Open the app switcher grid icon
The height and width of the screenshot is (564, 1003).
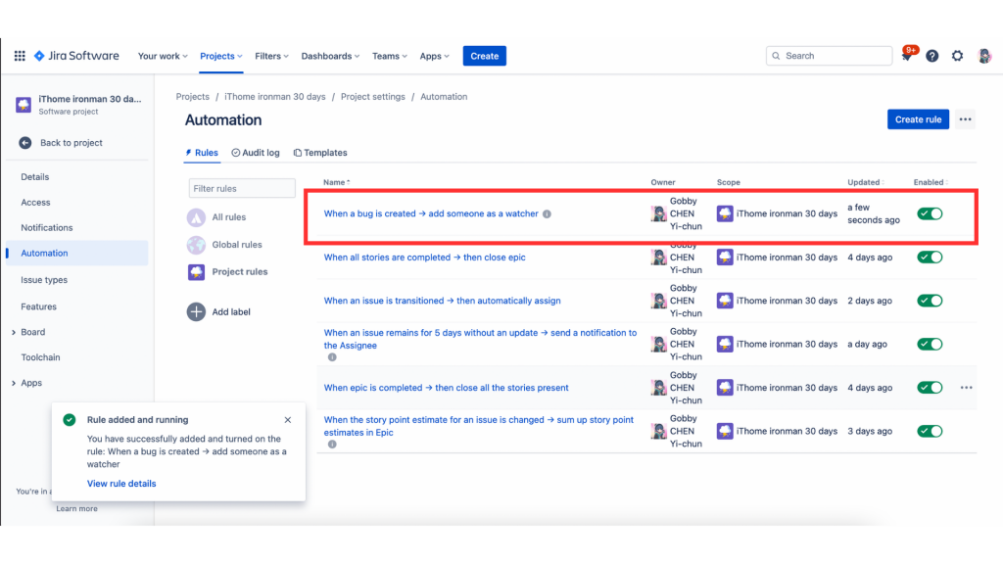pyautogui.click(x=20, y=56)
